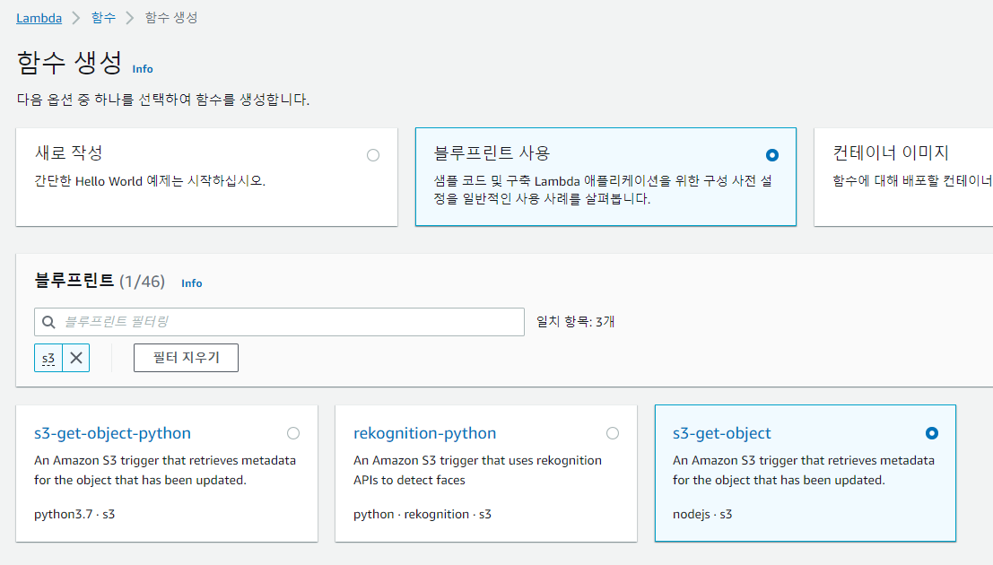Go to the 함수 breadcrumb link

tap(103, 18)
